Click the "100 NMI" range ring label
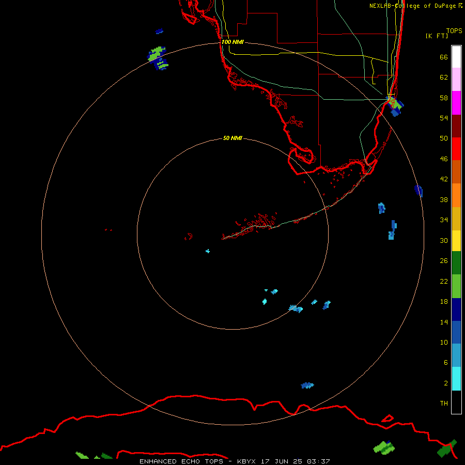The image size is (465, 465). coord(233,42)
